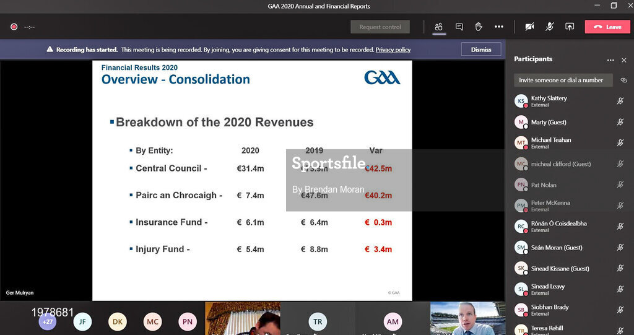Click Peter McKenna's muted mic icon

(x=620, y=206)
